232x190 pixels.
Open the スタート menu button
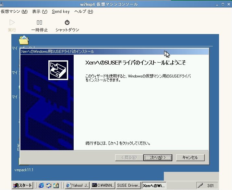[22, 185]
